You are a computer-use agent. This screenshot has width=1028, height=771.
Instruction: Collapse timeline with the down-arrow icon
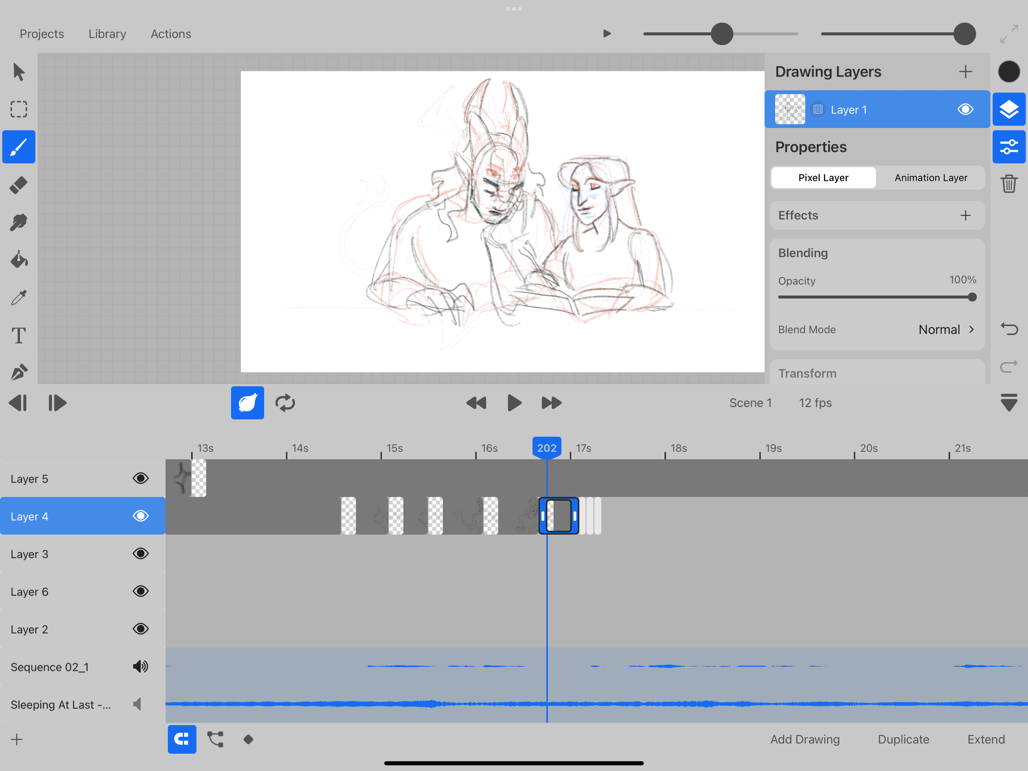click(x=1009, y=403)
